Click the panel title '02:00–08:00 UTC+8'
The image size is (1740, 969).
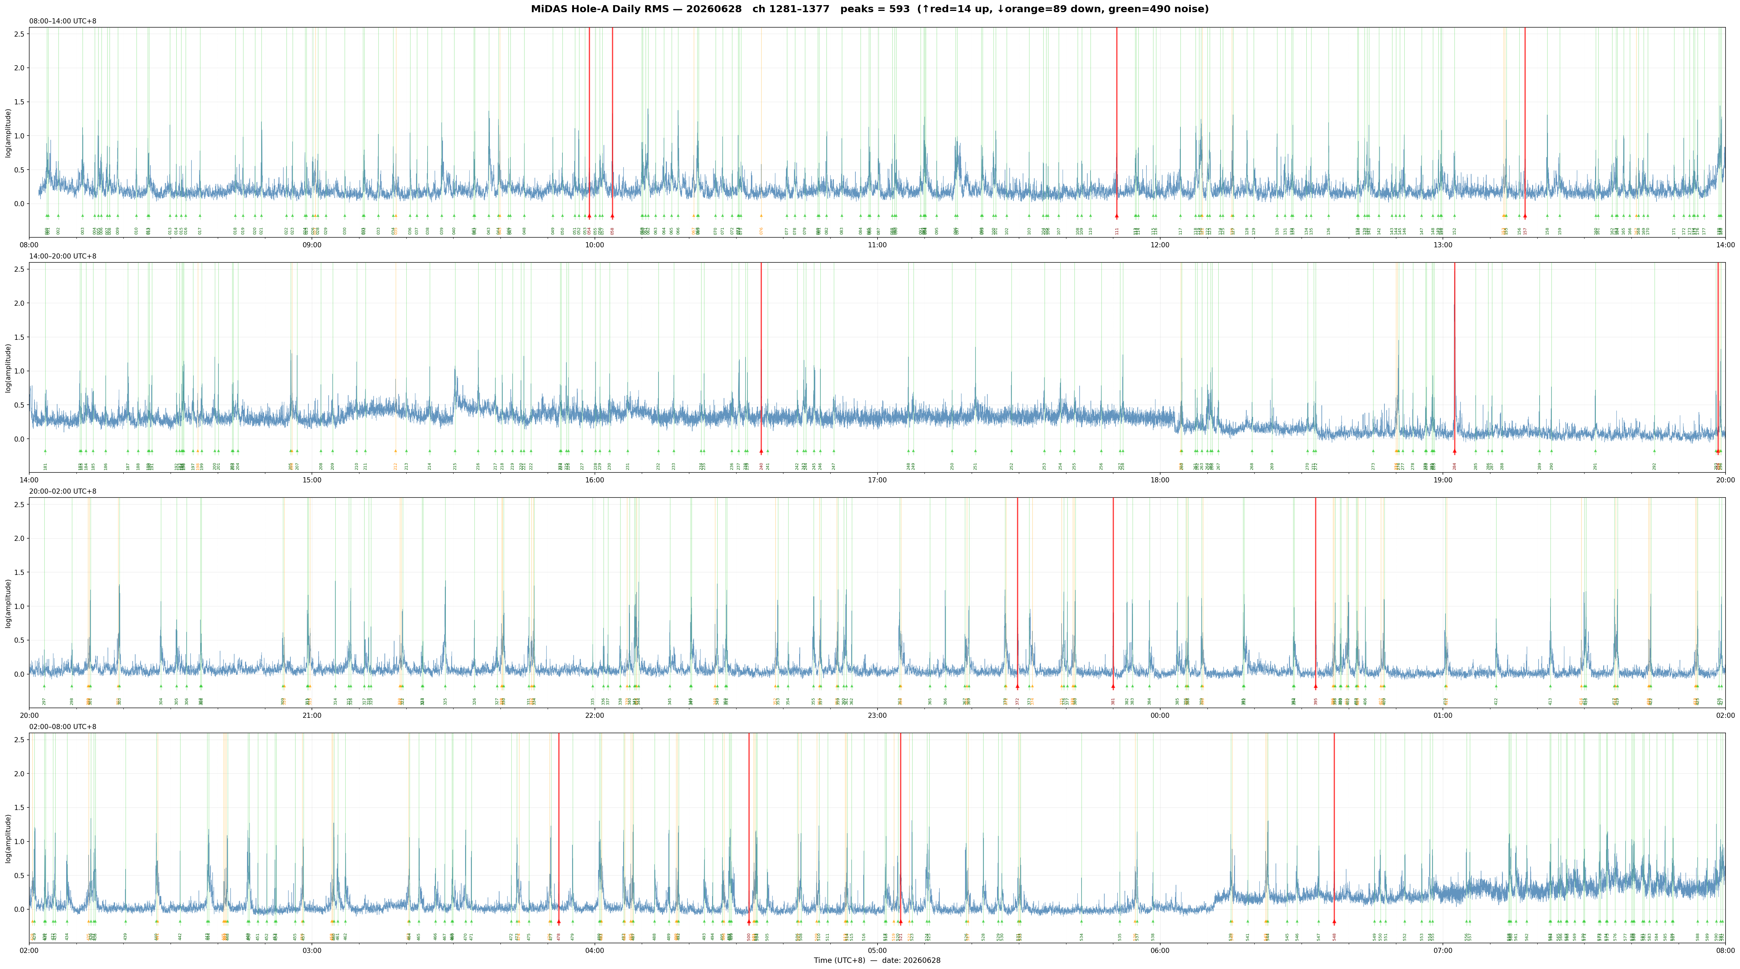63,727
